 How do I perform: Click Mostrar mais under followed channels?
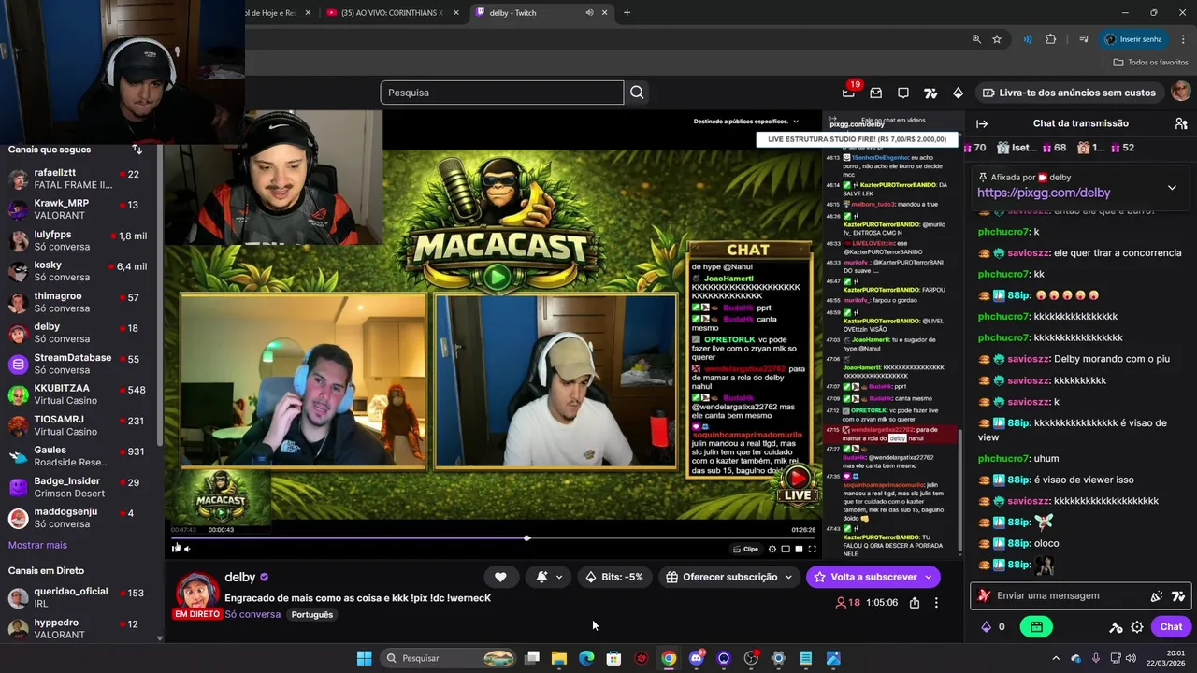(37, 545)
